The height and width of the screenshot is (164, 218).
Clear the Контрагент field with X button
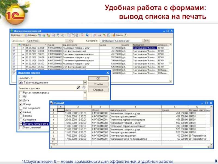[146, 41]
